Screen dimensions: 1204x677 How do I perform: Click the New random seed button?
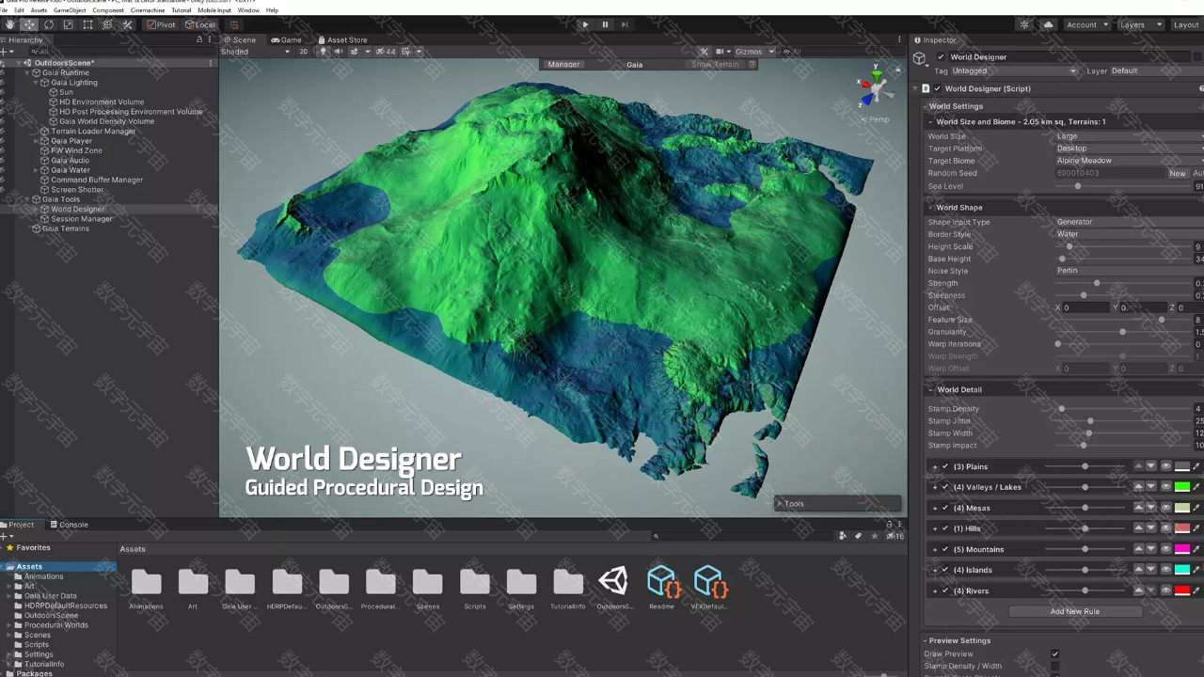point(1178,173)
